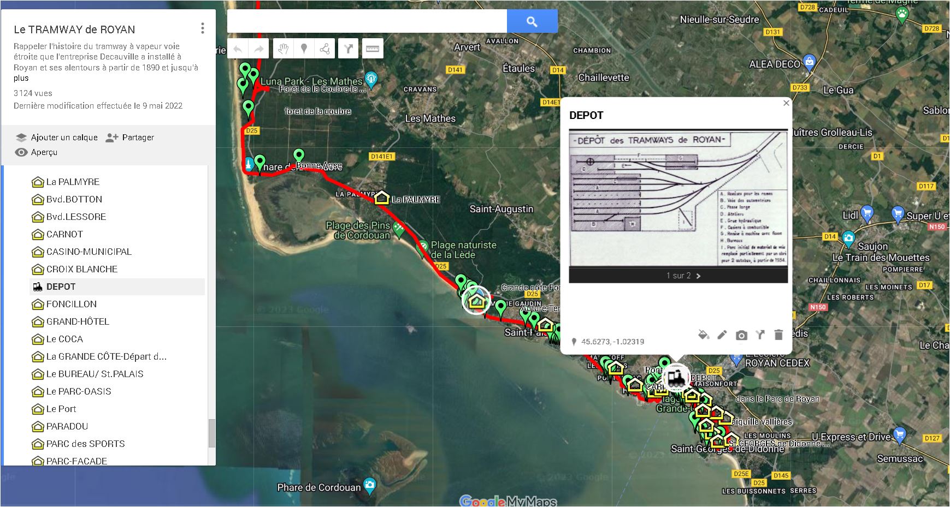
Task: Open the Aperçu preview
Action: [x=36, y=152]
